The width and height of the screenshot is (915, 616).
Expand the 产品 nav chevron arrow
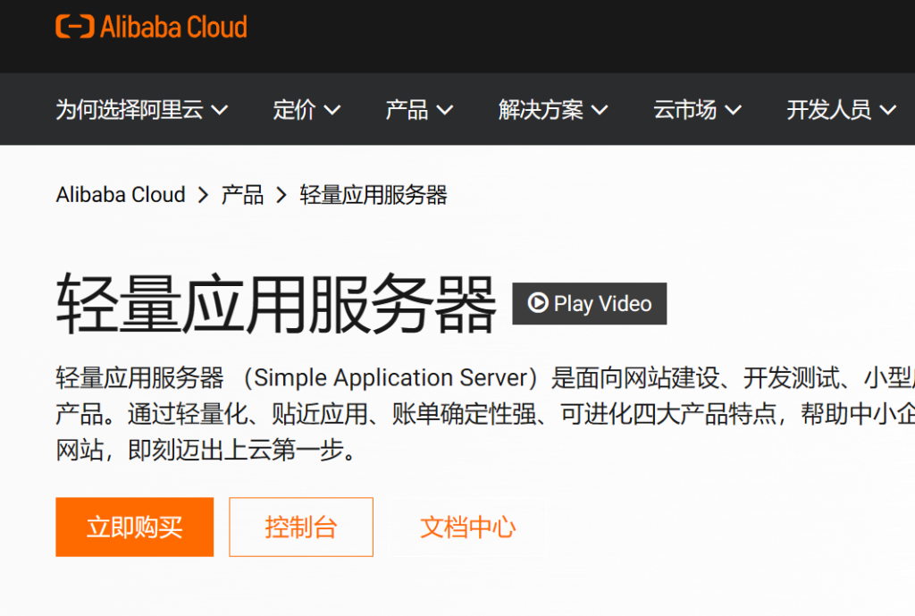pyautogui.click(x=445, y=110)
